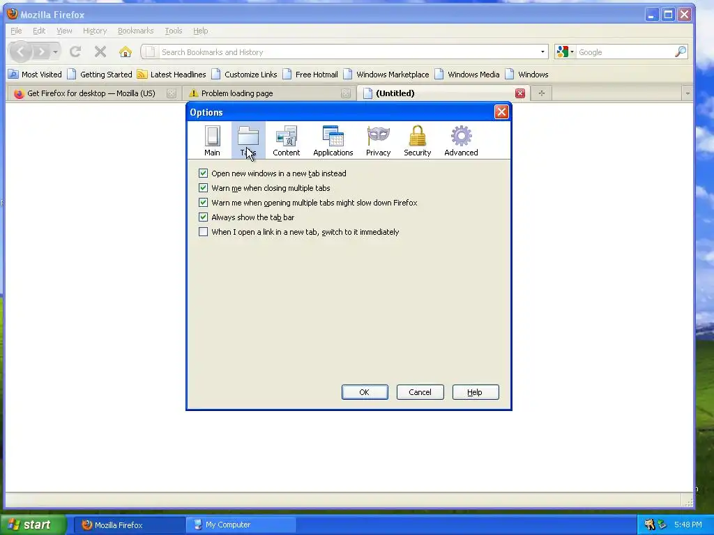Stop loading with the X icon
The width and height of the screenshot is (714, 535).
[100, 52]
